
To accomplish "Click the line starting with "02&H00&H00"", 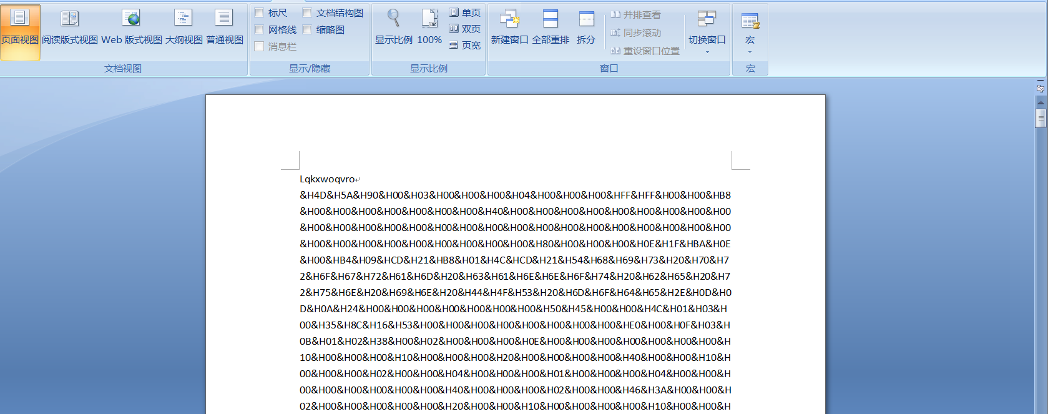I will tap(515, 407).
